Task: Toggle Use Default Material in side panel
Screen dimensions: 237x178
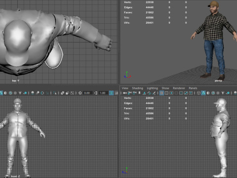Action: pyautogui.click(x=208, y=93)
